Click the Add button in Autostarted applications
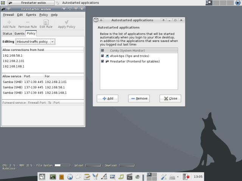This screenshot has height=181, width=242. [107, 98]
